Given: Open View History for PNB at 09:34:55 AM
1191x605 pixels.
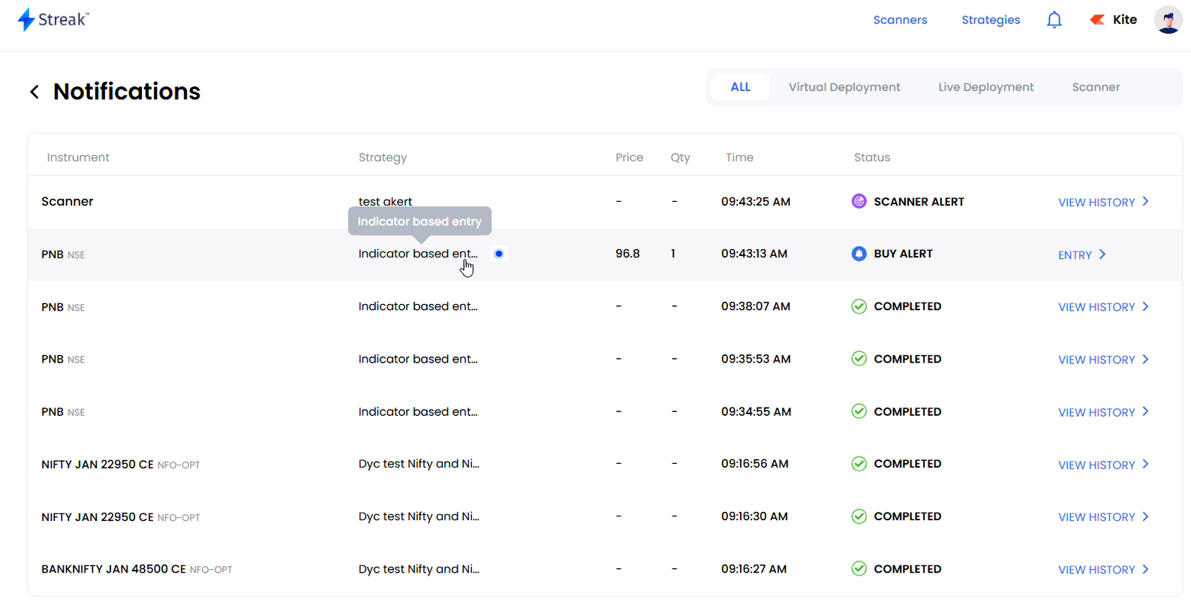Looking at the screenshot, I should pos(1096,413).
